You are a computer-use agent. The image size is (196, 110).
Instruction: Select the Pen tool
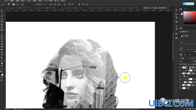(x=2, y=52)
